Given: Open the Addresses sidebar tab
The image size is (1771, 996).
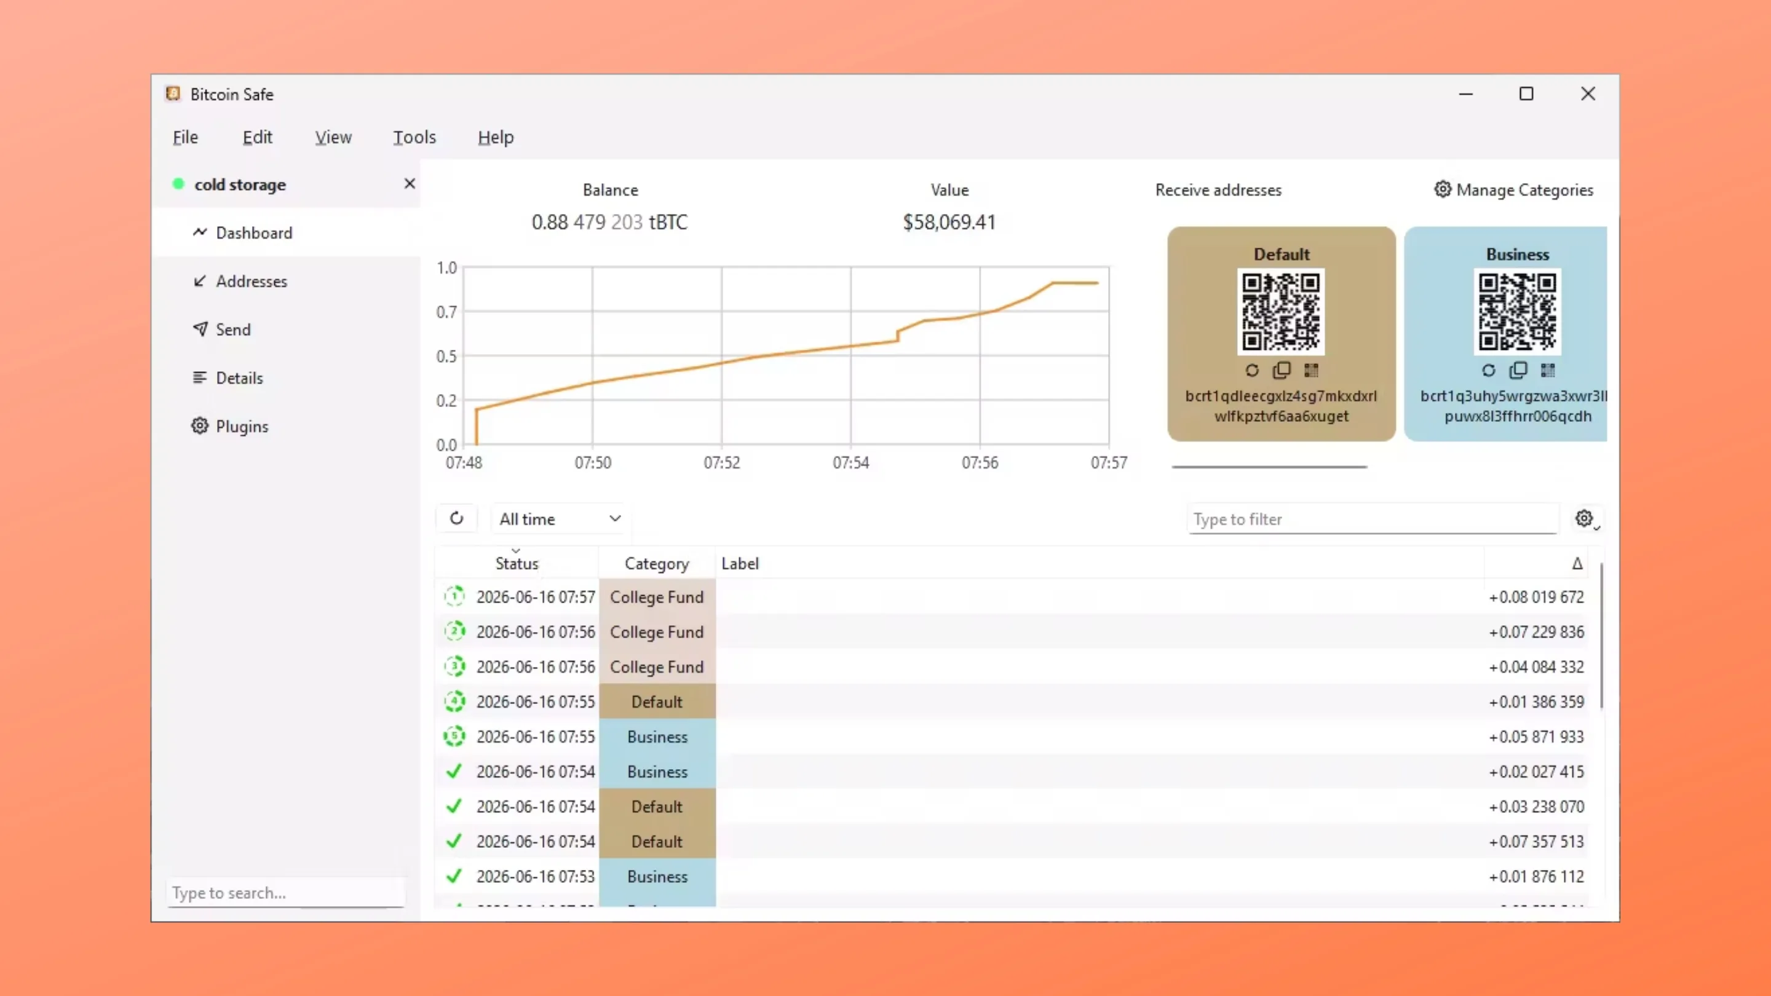Looking at the screenshot, I should coord(287,281).
